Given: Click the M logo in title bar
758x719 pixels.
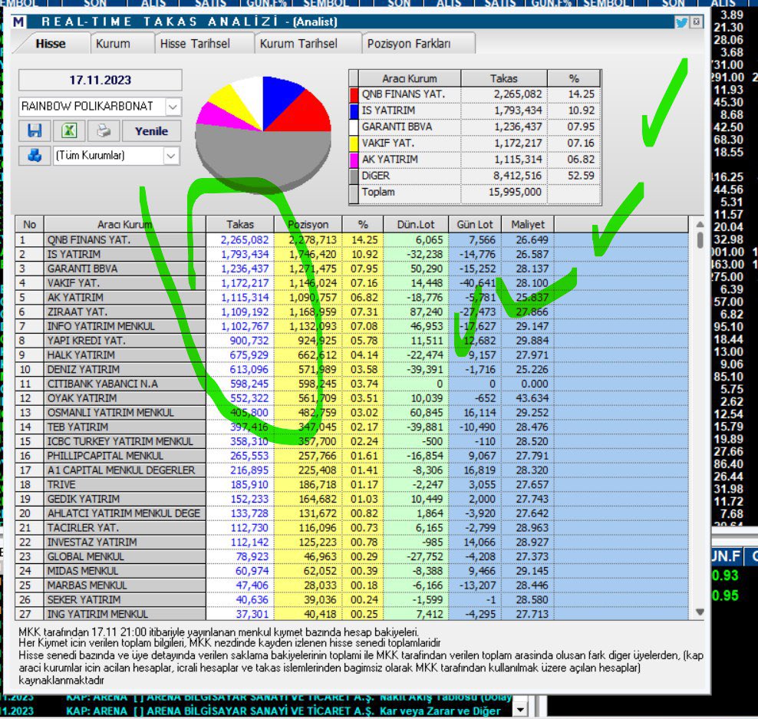Looking at the screenshot, I should click(18, 21).
